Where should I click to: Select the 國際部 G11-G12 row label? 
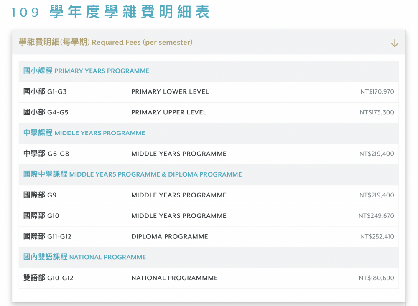point(47,236)
